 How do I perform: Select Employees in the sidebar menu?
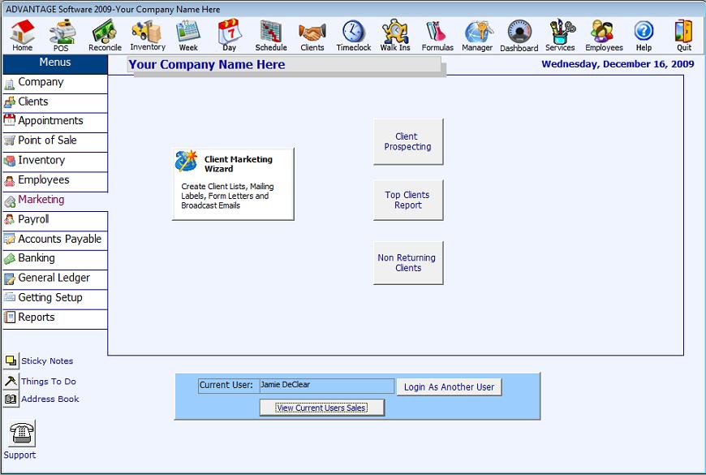pyautogui.click(x=55, y=182)
